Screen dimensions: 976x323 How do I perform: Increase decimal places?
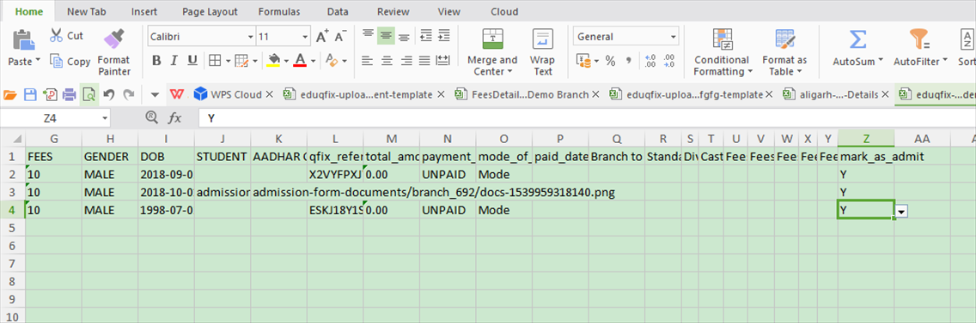click(x=650, y=61)
